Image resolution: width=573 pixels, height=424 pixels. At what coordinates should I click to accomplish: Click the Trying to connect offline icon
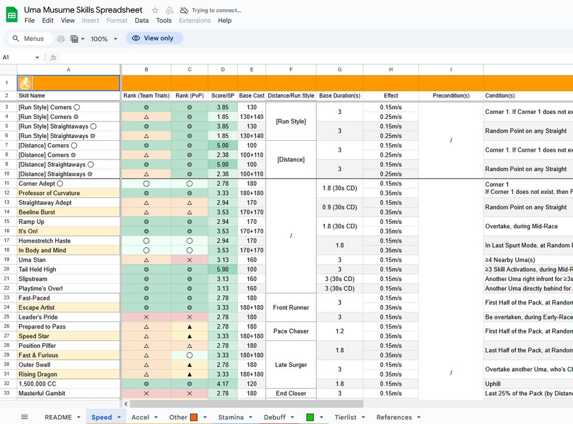click(x=184, y=10)
